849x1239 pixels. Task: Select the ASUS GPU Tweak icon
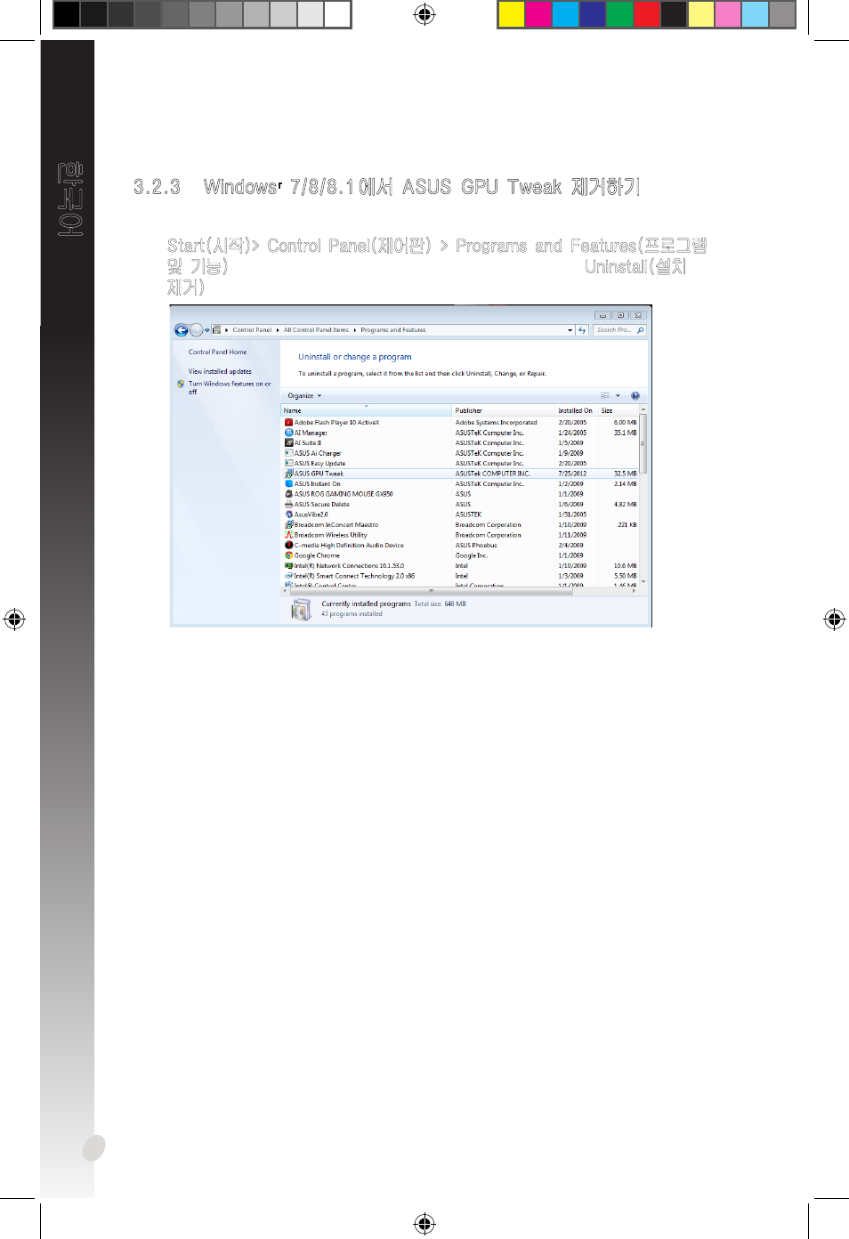pos(288,474)
